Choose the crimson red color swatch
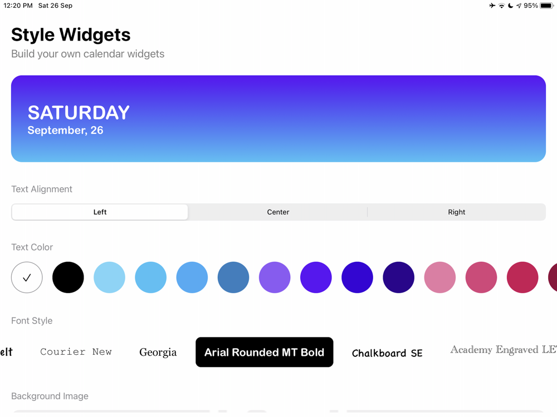This screenshot has width=557, height=417. (x=522, y=277)
